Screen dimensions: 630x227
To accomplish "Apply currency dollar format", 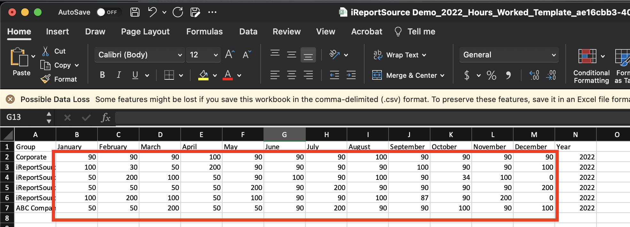I will [467, 75].
